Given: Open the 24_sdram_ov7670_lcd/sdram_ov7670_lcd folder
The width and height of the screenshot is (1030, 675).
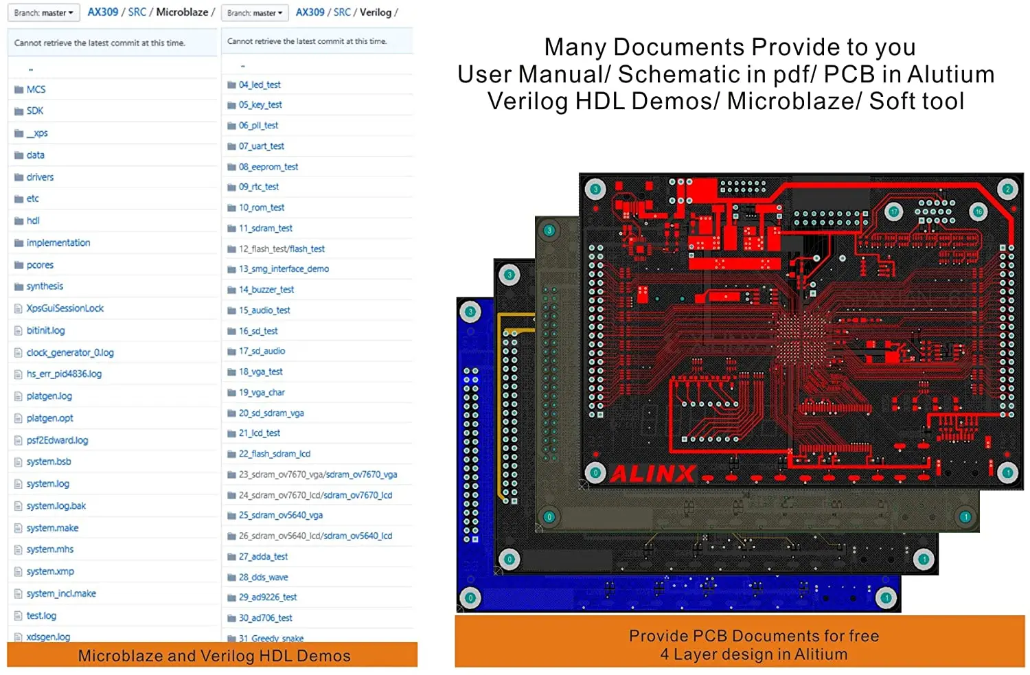Looking at the screenshot, I should pyautogui.click(x=315, y=495).
